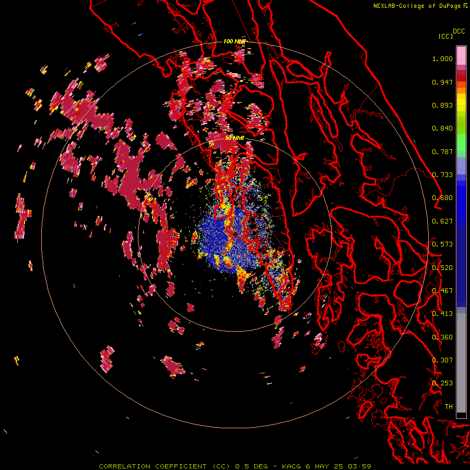The height and width of the screenshot is (470, 470).
Task: Click the 0.253 color scale value
Action: [442, 383]
